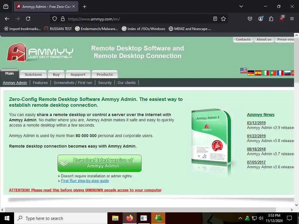The width and height of the screenshot is (299, 224).
Task: Select Ammyy Admin submenu item
Action: (15, 83)
